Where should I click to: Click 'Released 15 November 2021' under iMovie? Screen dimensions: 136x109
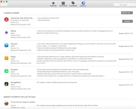coord(21,38)
